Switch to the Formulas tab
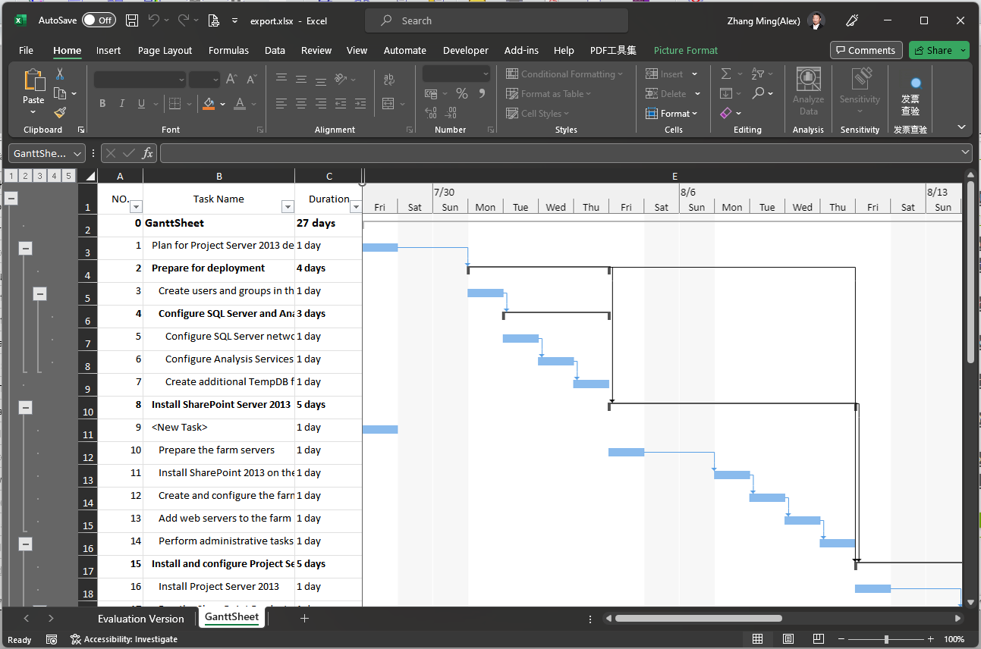The height and width of the screenshot is (649, 981). pyautogui.click(x=228, y=50)
